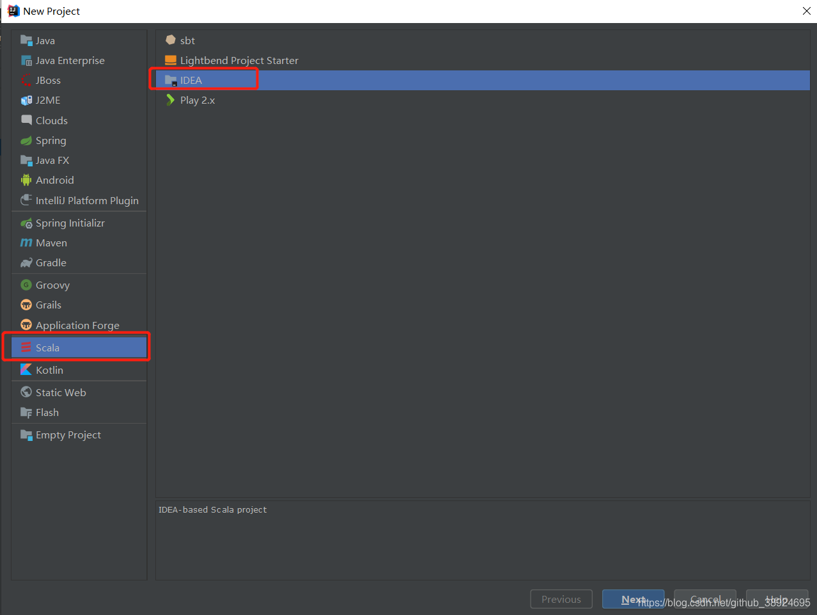The image size is (817, 615).
Task: Select Gradle project type
Action: coord(79,262)
